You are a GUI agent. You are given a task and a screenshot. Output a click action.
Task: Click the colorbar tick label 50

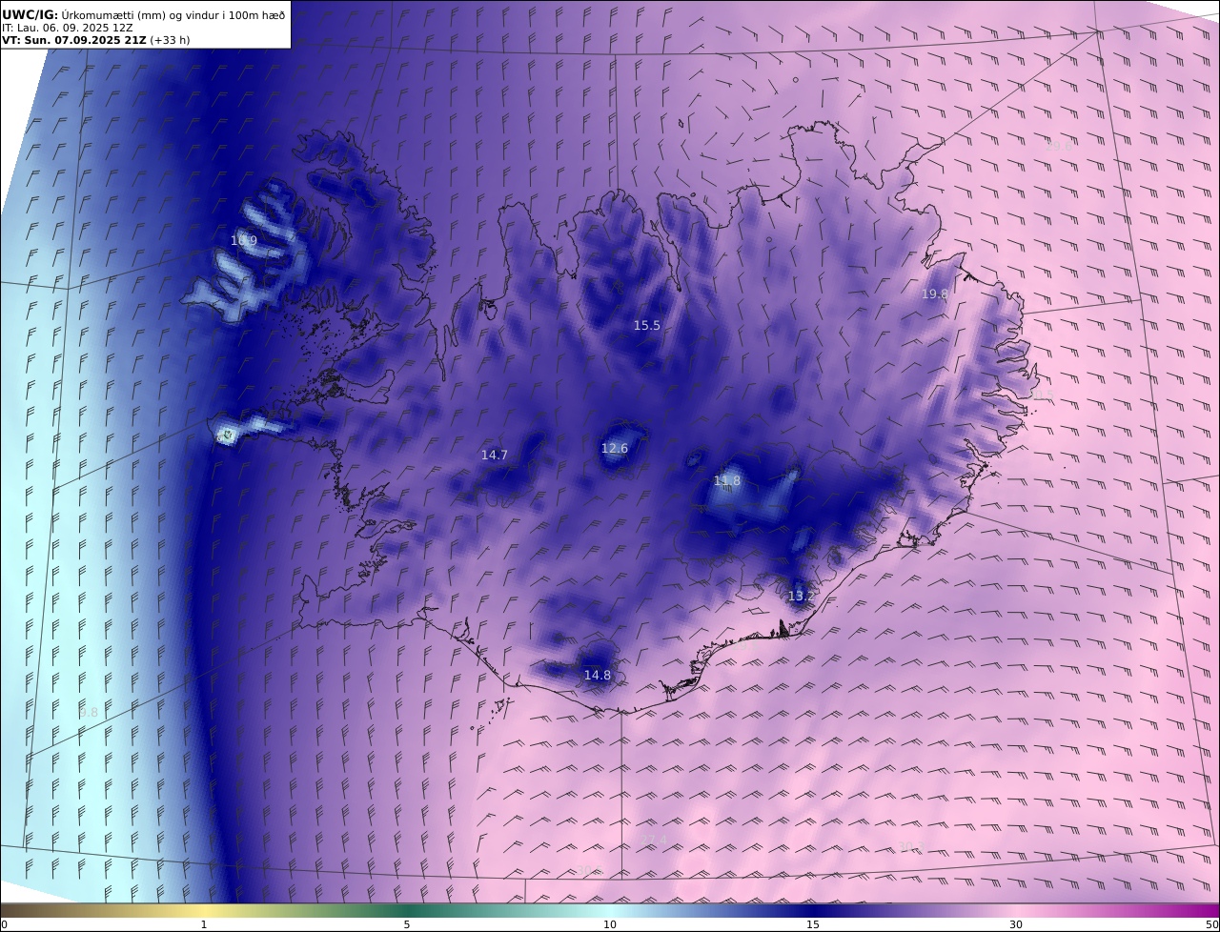click(x=1211, y=924)
